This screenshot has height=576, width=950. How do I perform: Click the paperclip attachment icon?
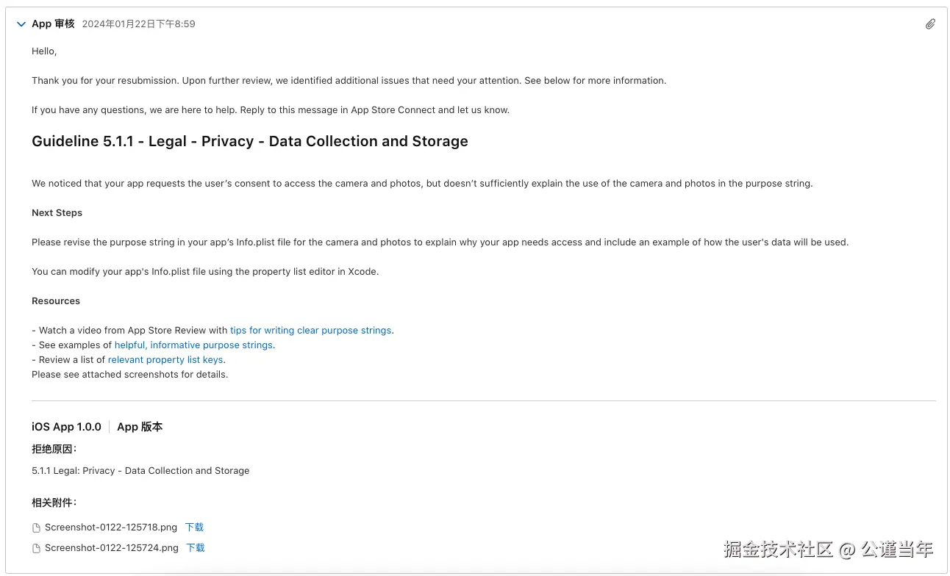(x=930, y=24)
